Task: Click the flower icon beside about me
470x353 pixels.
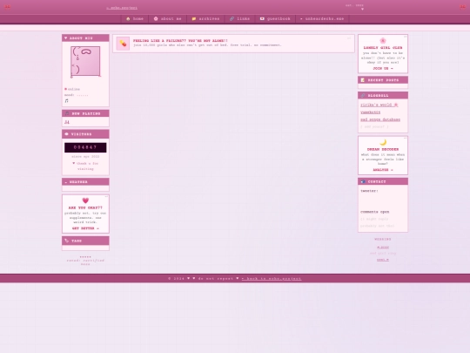Action: pos(156,18)
